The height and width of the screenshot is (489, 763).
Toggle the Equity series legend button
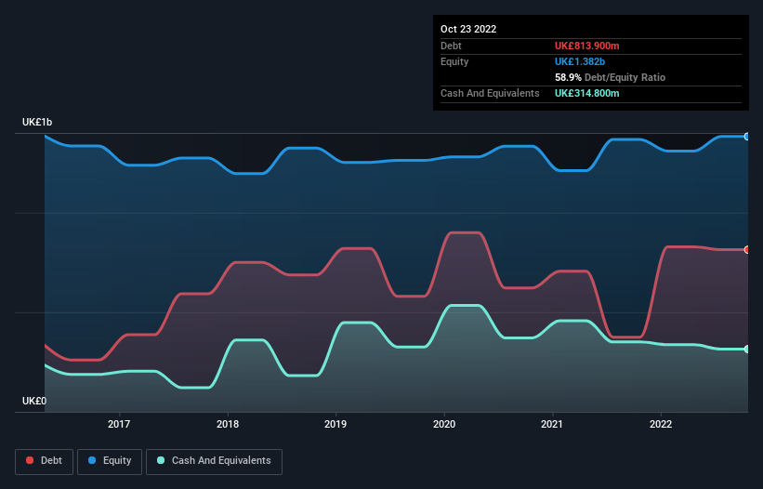pyautogui.click(x=110, y=461)
